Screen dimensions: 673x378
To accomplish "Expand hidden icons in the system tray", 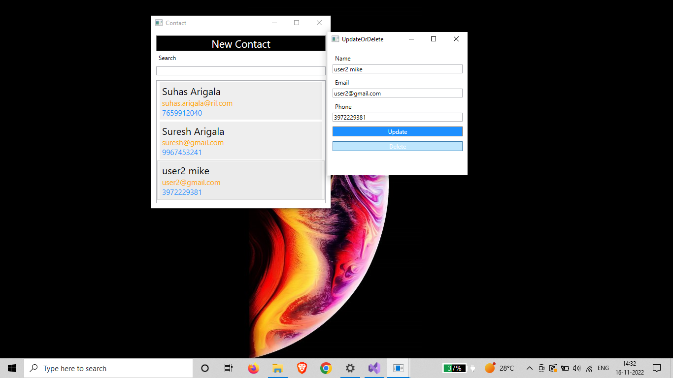I will click(529, 368).
